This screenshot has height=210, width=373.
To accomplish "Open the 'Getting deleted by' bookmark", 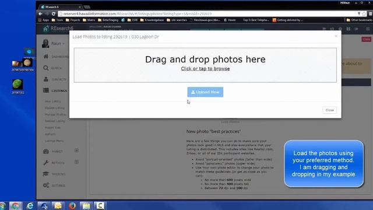I will (x=287, y=20).
